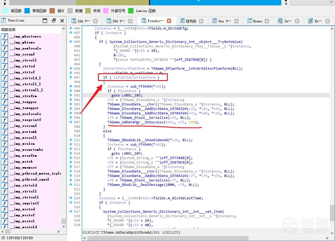
Task: Close the Imports tab
Action: (x=297, y=21)
